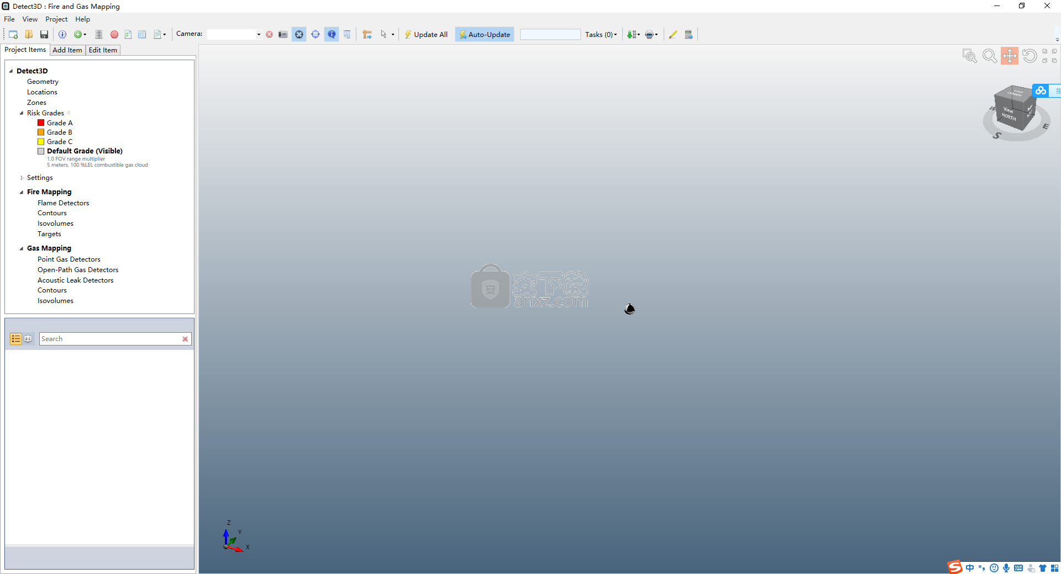Collapse the Risk Grades node
This screenshot has height=574, width=1061.
[22, 113]
